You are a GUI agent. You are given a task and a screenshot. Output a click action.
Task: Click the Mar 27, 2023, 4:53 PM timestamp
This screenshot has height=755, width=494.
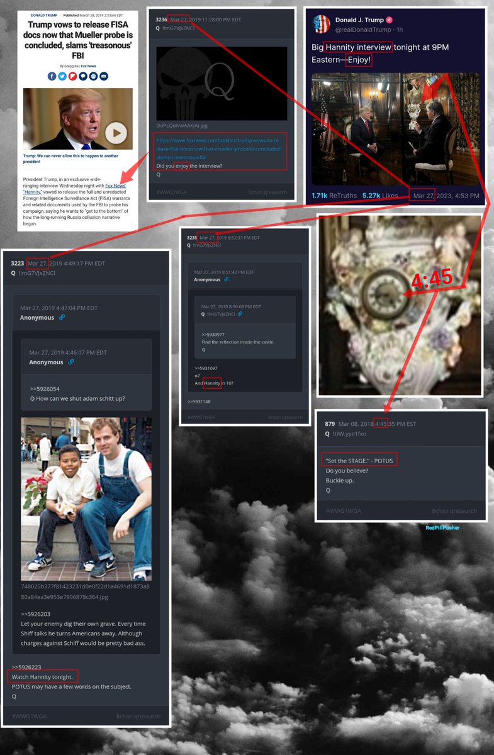pyautogui.click(x=446, y=196)
